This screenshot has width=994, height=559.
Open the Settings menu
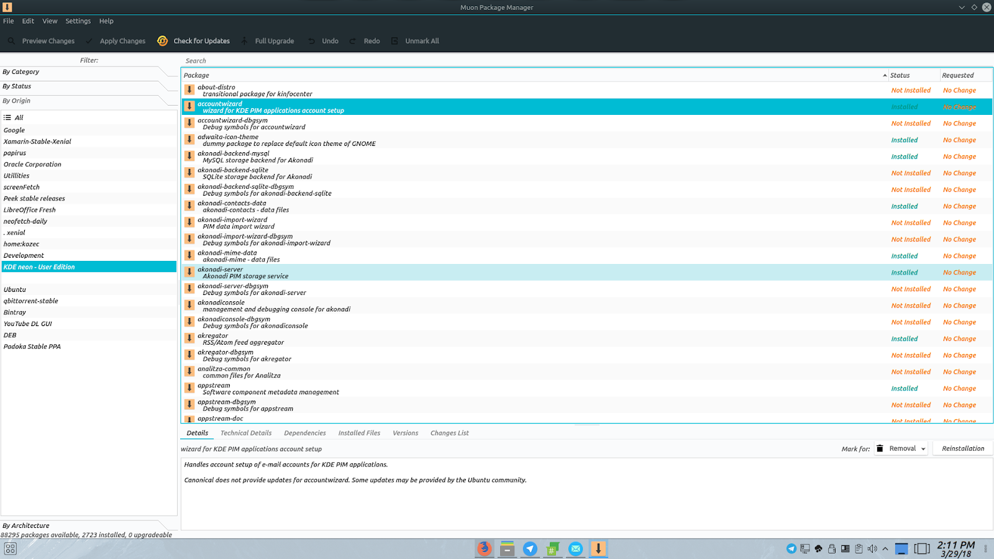coord(78,20)
